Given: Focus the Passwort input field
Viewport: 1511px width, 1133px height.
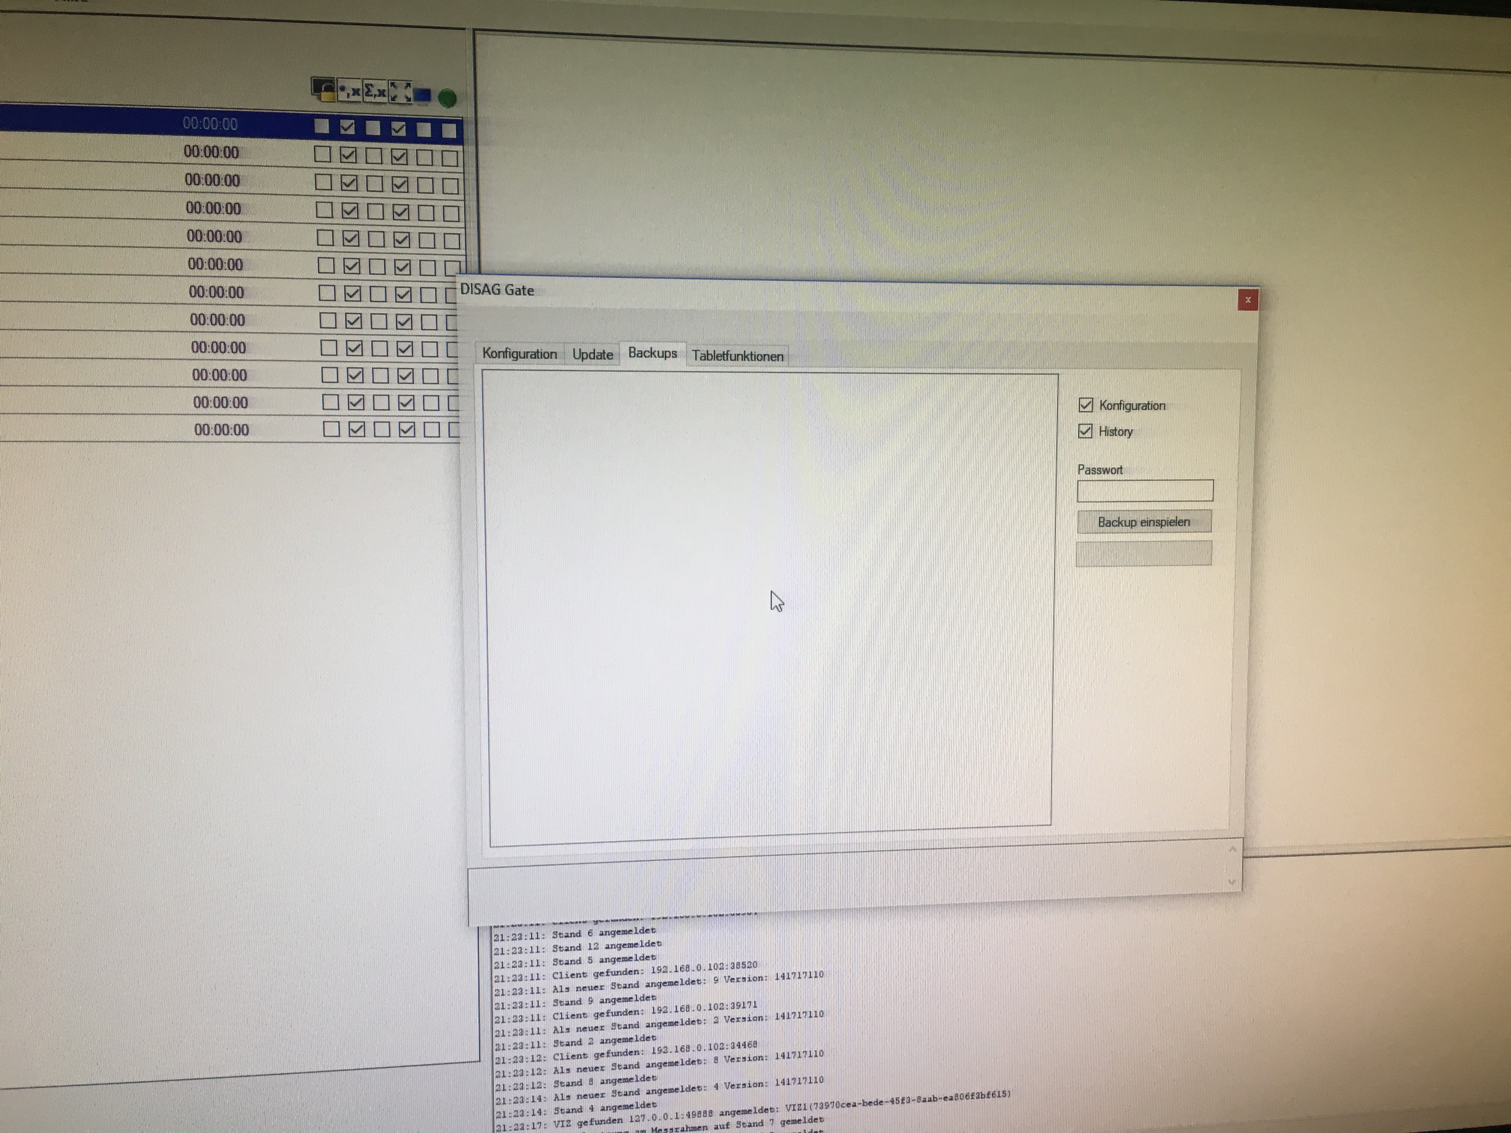Looking at the screenshot, I should coord(1145,490).
